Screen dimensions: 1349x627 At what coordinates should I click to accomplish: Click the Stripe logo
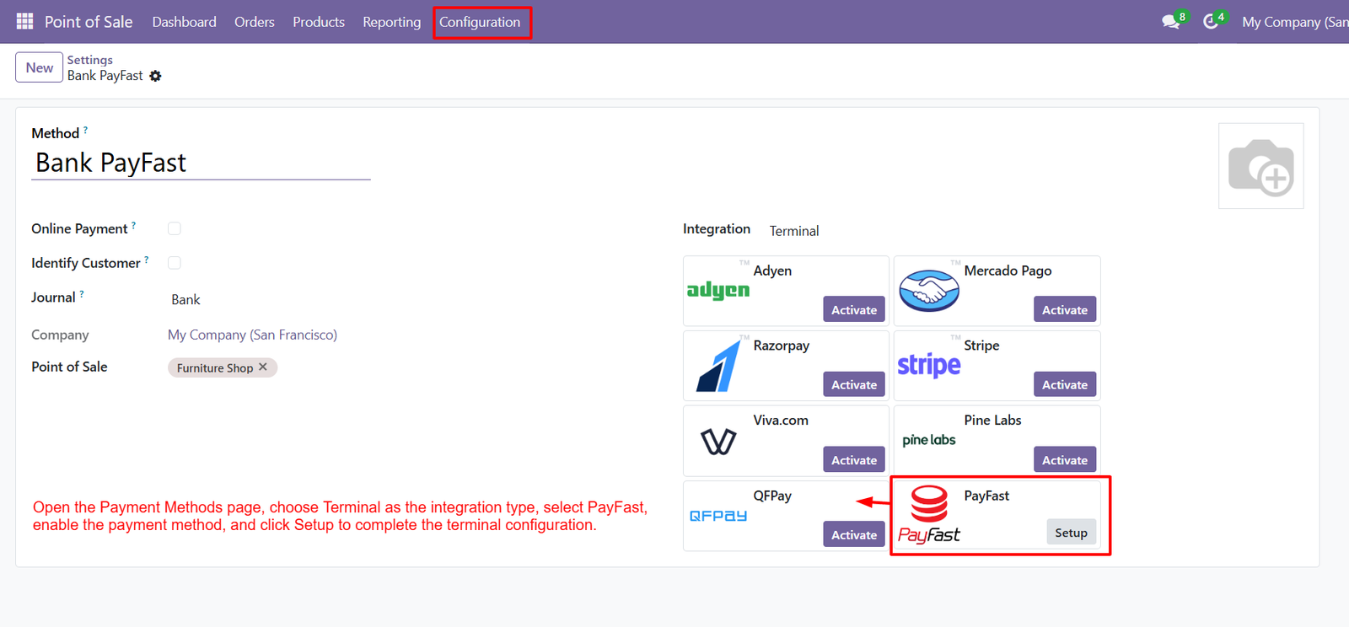[929, 365]
